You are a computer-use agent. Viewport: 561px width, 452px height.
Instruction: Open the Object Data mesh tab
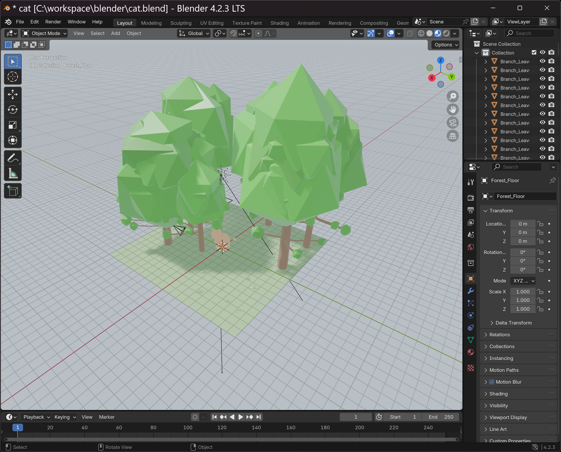pos(471,340)
